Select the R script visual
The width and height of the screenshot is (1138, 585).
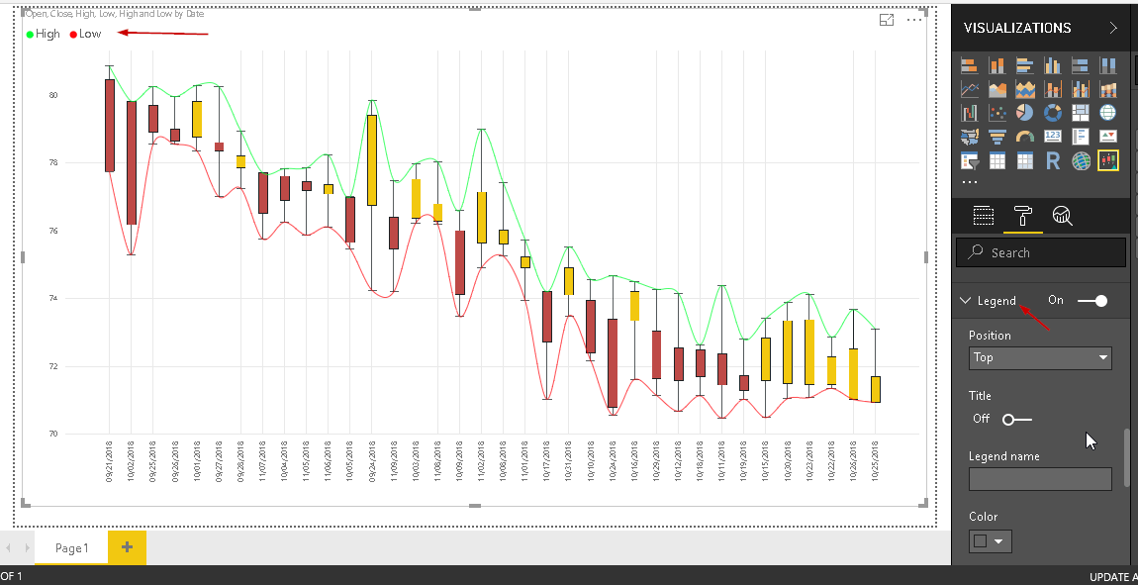point(1052,159)
